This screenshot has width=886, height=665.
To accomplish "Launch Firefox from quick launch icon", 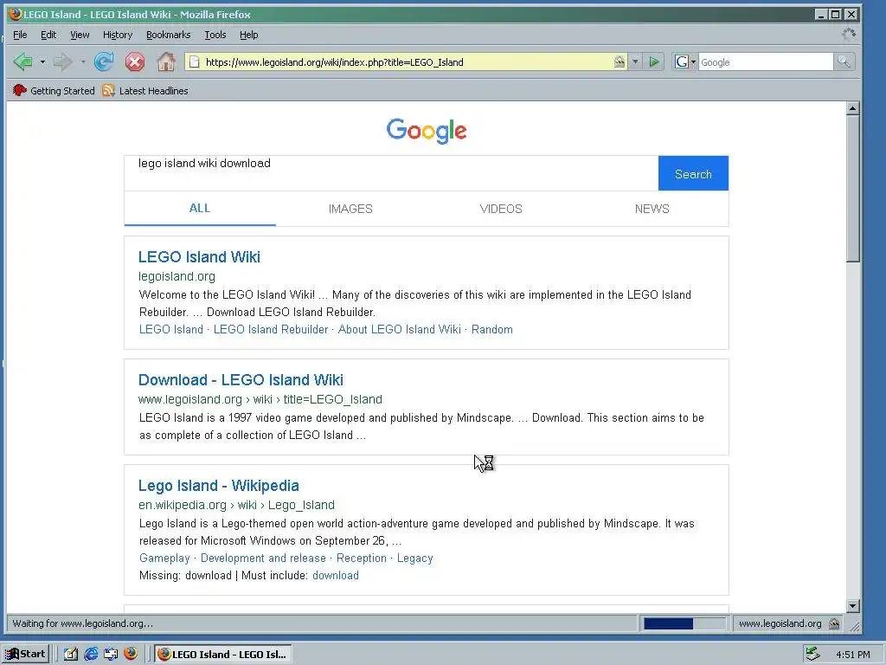I will pyautogui.click(x=131, y=654).
